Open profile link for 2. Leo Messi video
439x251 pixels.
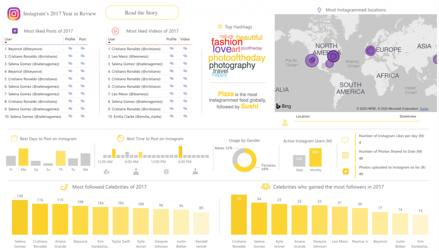[x=171, y=56]
